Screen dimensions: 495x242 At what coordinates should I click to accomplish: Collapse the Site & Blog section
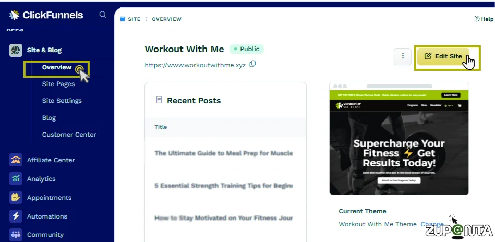[x=44, y=50]
